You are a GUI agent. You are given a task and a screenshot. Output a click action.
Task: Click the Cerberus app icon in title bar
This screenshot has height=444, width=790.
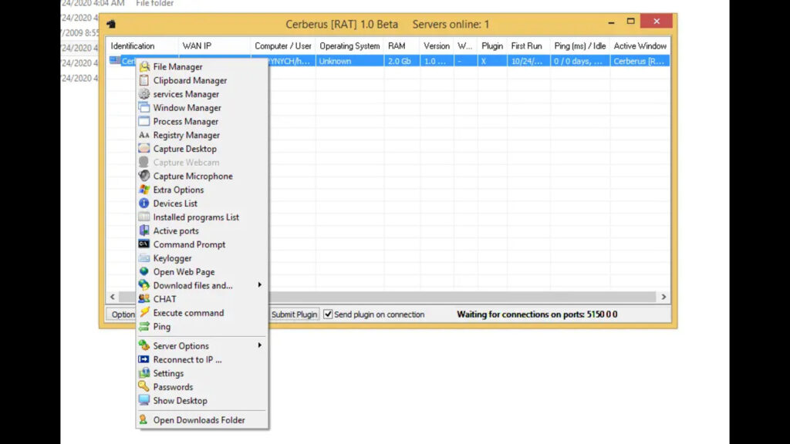(x=111, y=24)
